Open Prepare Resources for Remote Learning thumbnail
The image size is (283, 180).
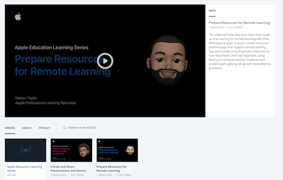pos(117,150)
